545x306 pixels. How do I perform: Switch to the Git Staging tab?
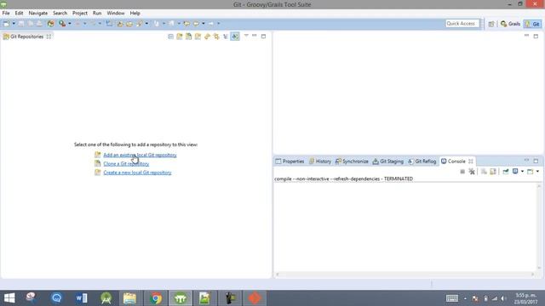point(388,161)
